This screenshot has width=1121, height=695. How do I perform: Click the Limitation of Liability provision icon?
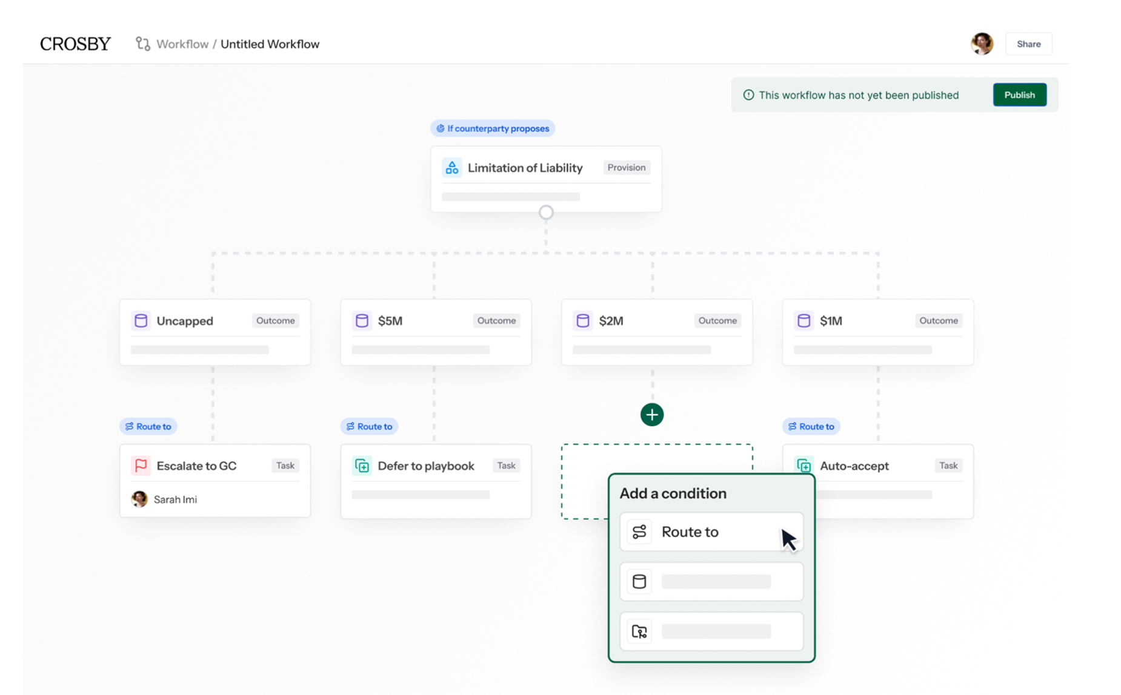[452, 168]
